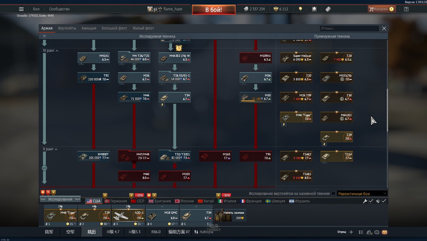This screenshot has width=427, height=241.
Task: Click the percent booster icon above Исследования
Action: point(48,192)
